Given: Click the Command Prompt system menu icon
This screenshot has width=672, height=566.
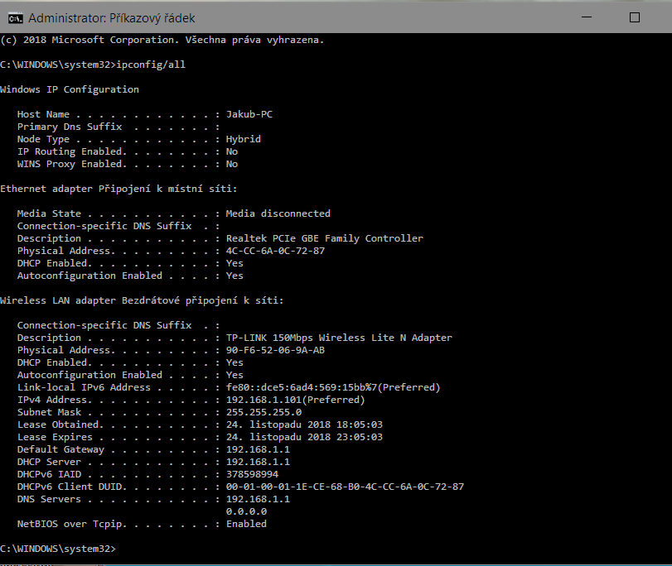Looking at the screenshot, I should pos(14,17).
